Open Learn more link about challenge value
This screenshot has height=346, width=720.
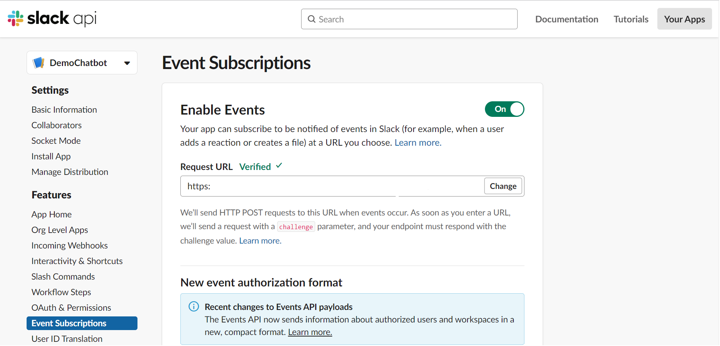(260, 241)
